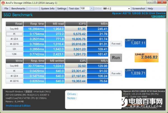The height and width of the screenshot is (113, 168).
Task: Click the read IOPS column header
Action: pos(76,24)
